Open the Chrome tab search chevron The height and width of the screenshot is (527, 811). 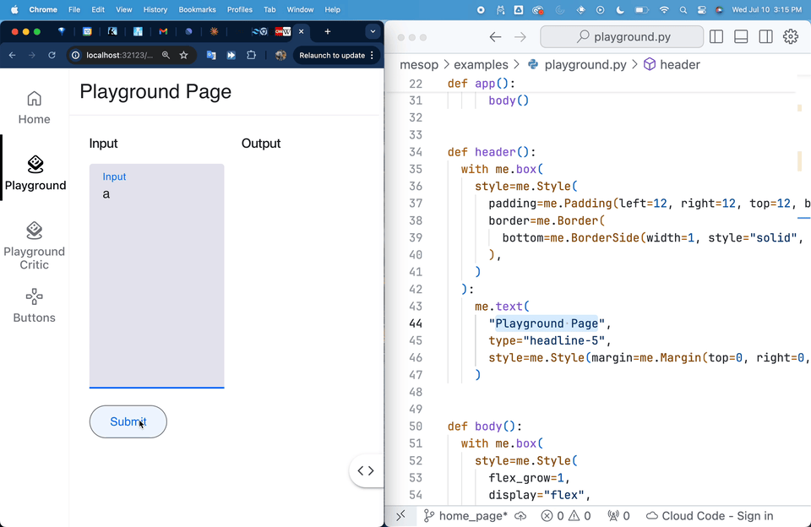tap(372, 31)
